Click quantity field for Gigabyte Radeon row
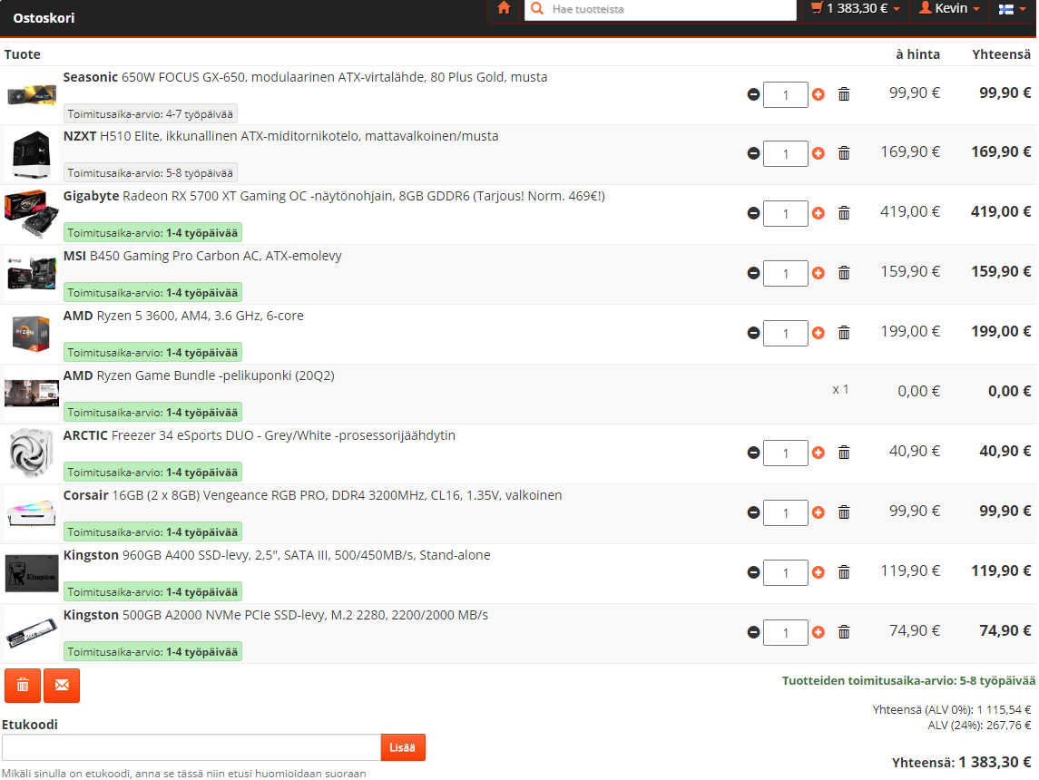Viewport: 1039px width, 780px height. [786, 213]
